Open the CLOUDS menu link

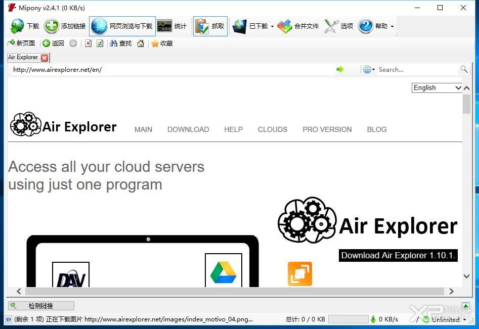click(x=273, y=129)
